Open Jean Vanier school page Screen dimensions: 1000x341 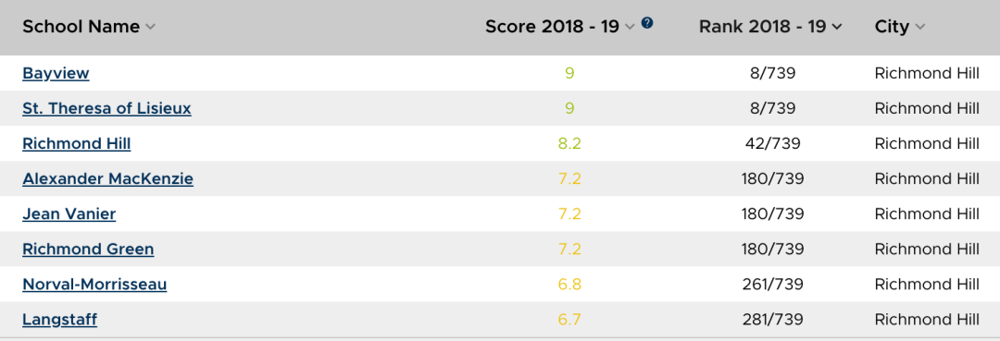(x=69, y=213)
